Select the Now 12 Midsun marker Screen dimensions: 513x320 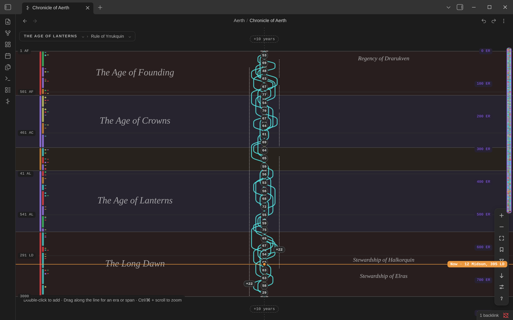[477, 264]
